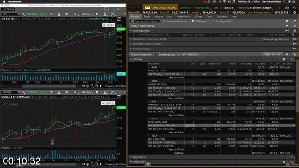
Task: Open messages envelope icon in top bar
Action: 287,8
